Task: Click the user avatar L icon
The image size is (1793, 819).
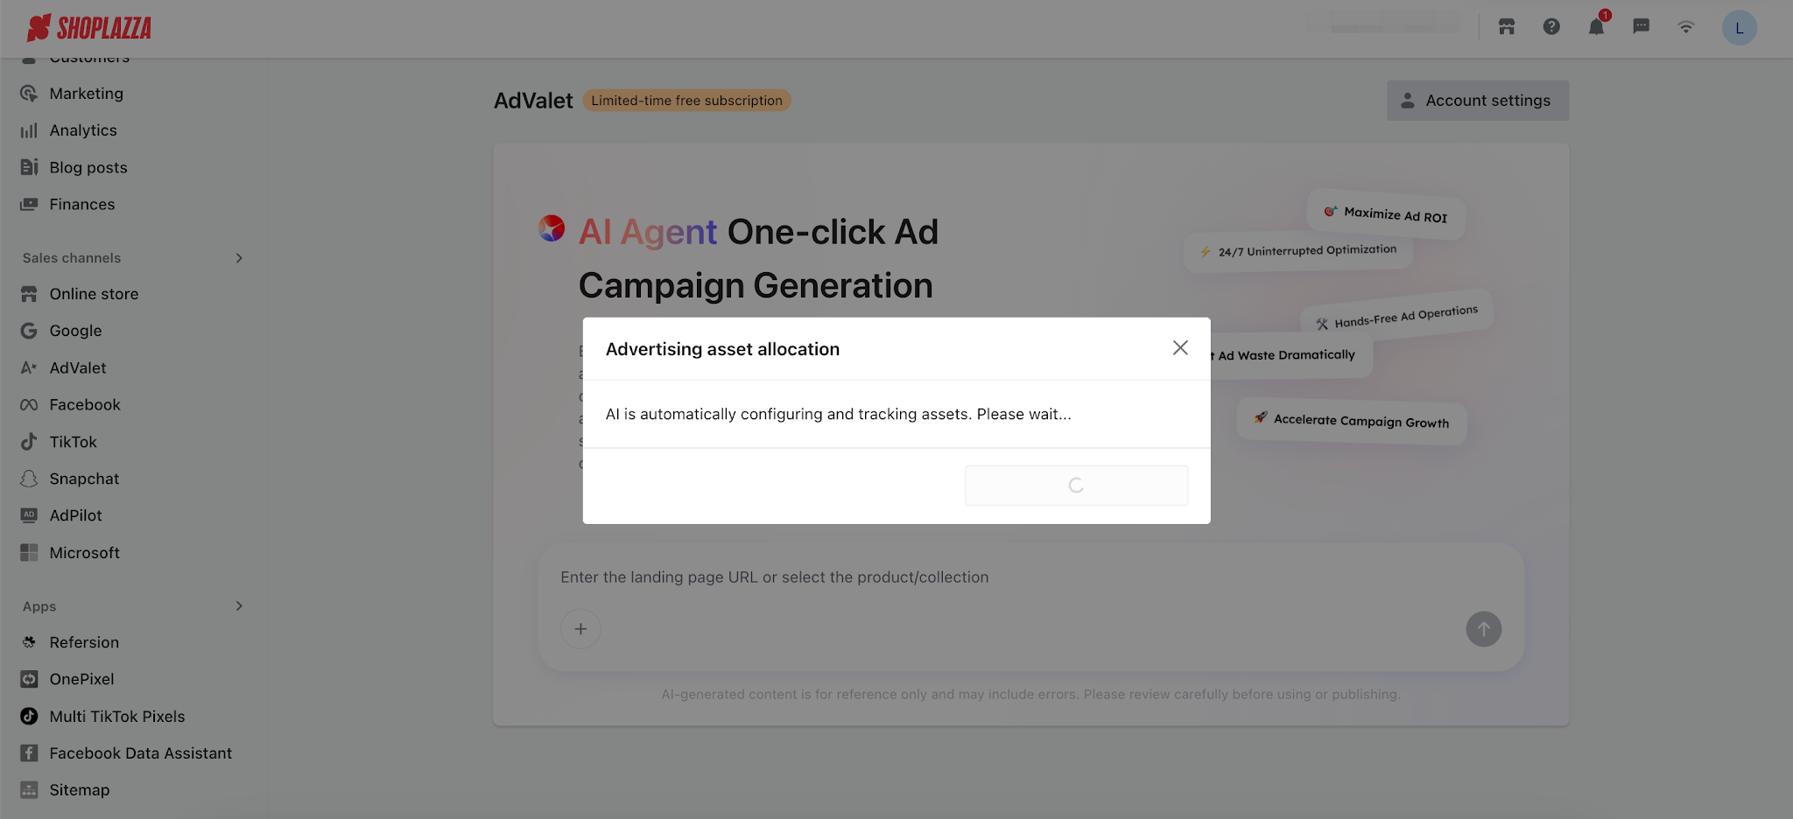Action: pyautogui.click(x=1739, y=28)
